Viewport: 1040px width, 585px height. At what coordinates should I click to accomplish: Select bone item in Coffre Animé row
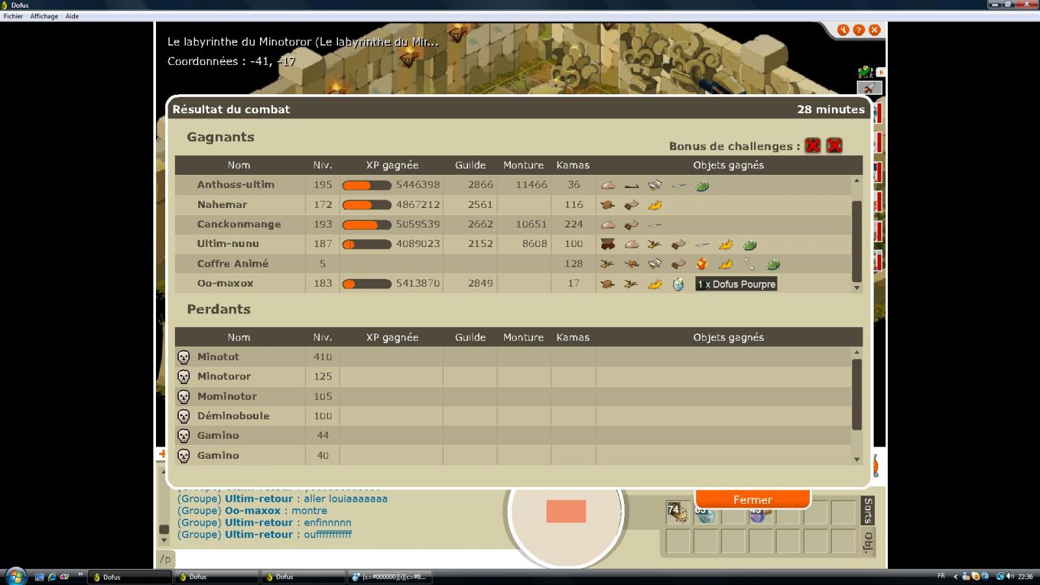click(749, 264)
